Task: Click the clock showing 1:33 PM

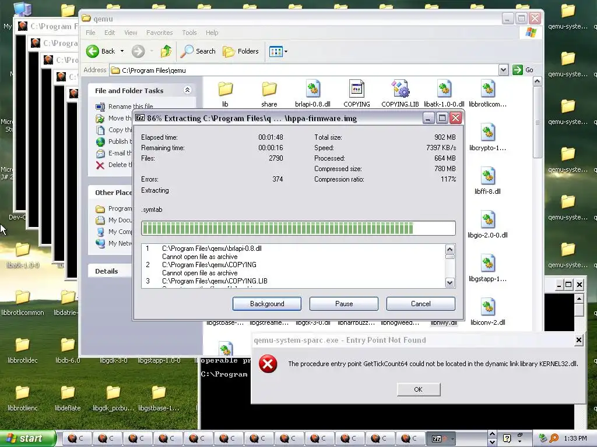Action: pyautogui.click(x=575, y=439)
